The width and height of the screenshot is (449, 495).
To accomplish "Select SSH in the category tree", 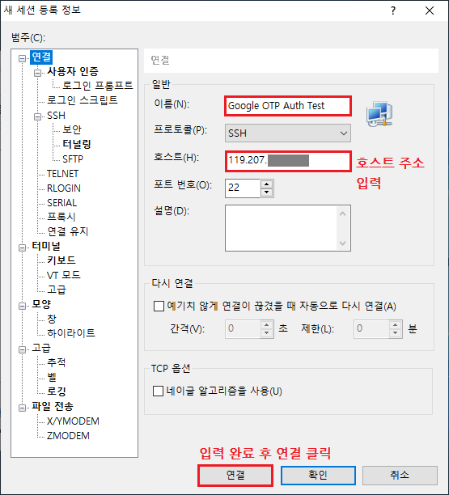I will coord(56,115).
